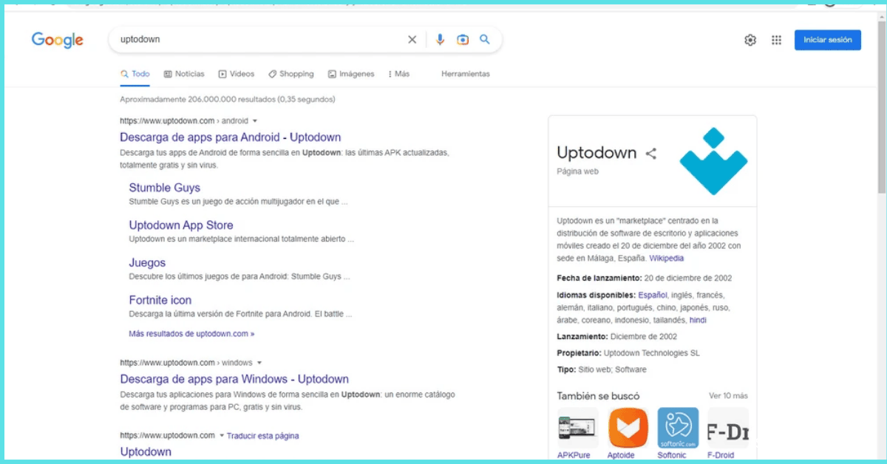Screen dimensions: 887x464
Task: Click Traducir esta página link
Action: [x=263, y=436]
